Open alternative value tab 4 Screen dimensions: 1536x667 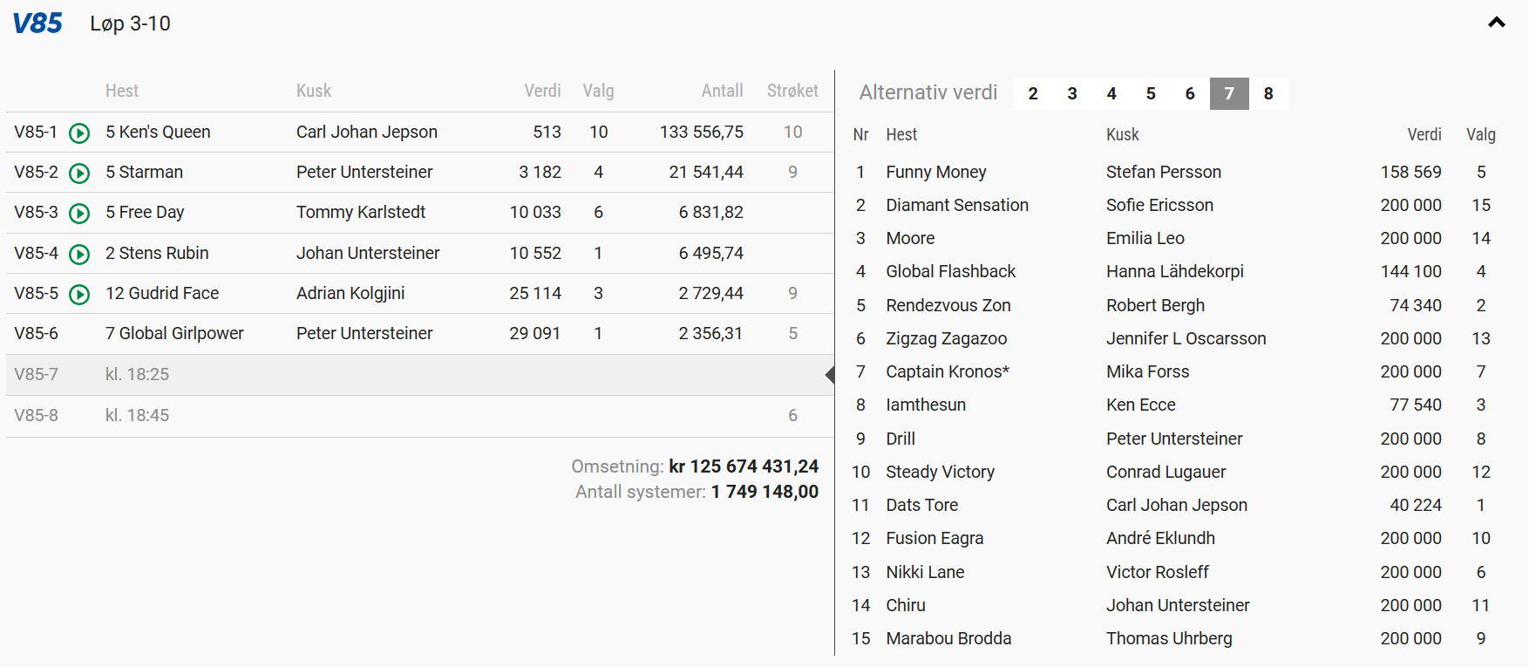[x=1111, y=93]
